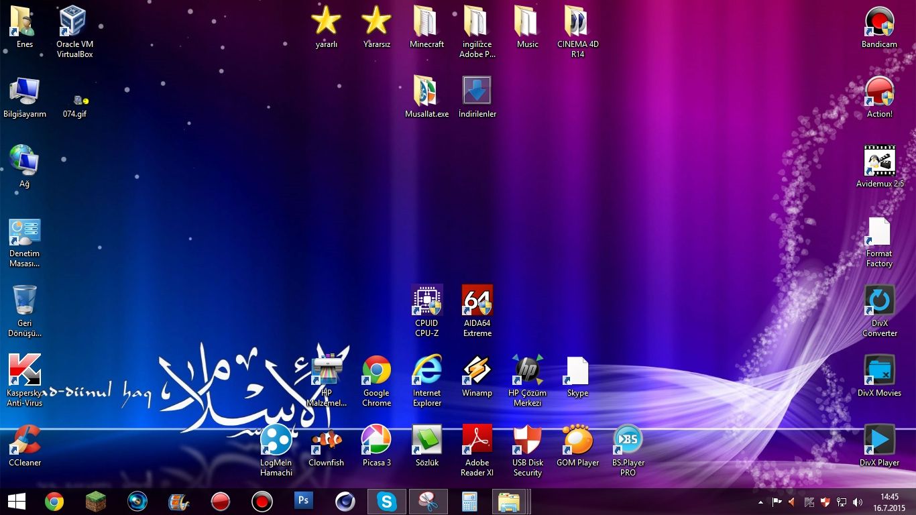Screen dimensions: 916x515
Task: Select the Sözlük dictionary shortcut
Action: [x=426, y=445]
